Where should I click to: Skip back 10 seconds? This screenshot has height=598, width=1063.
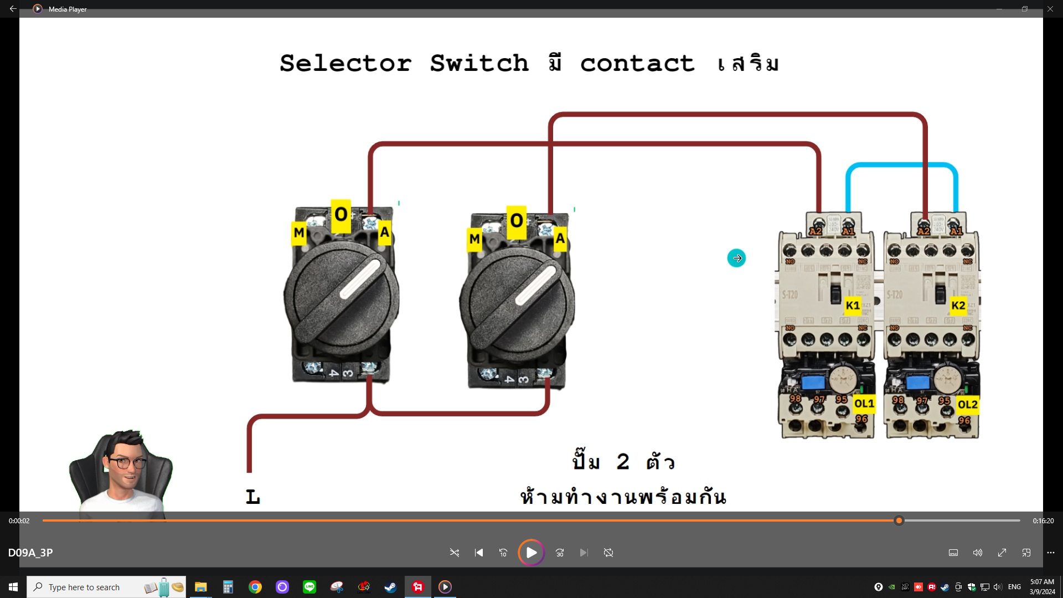(503, 553)
